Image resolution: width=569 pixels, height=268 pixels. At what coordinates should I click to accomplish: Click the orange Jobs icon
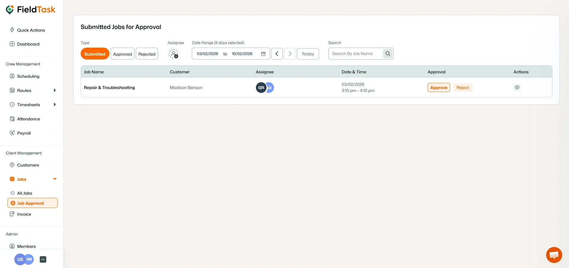coord(12,179)
